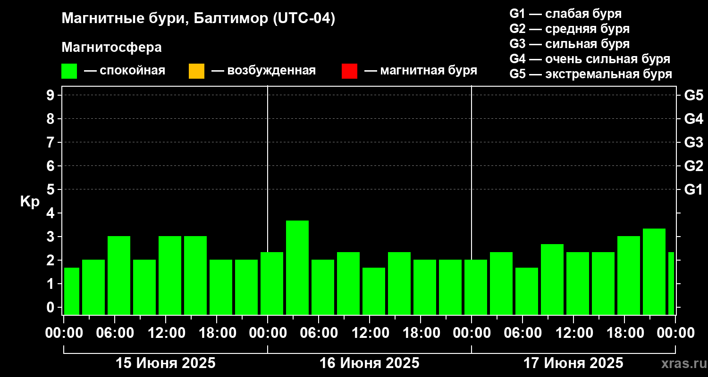Image resolution: width=708 pixels, height=377 pixels.
Task: Click the '15 Июня 2025' date label
Action: click(166, 363)
